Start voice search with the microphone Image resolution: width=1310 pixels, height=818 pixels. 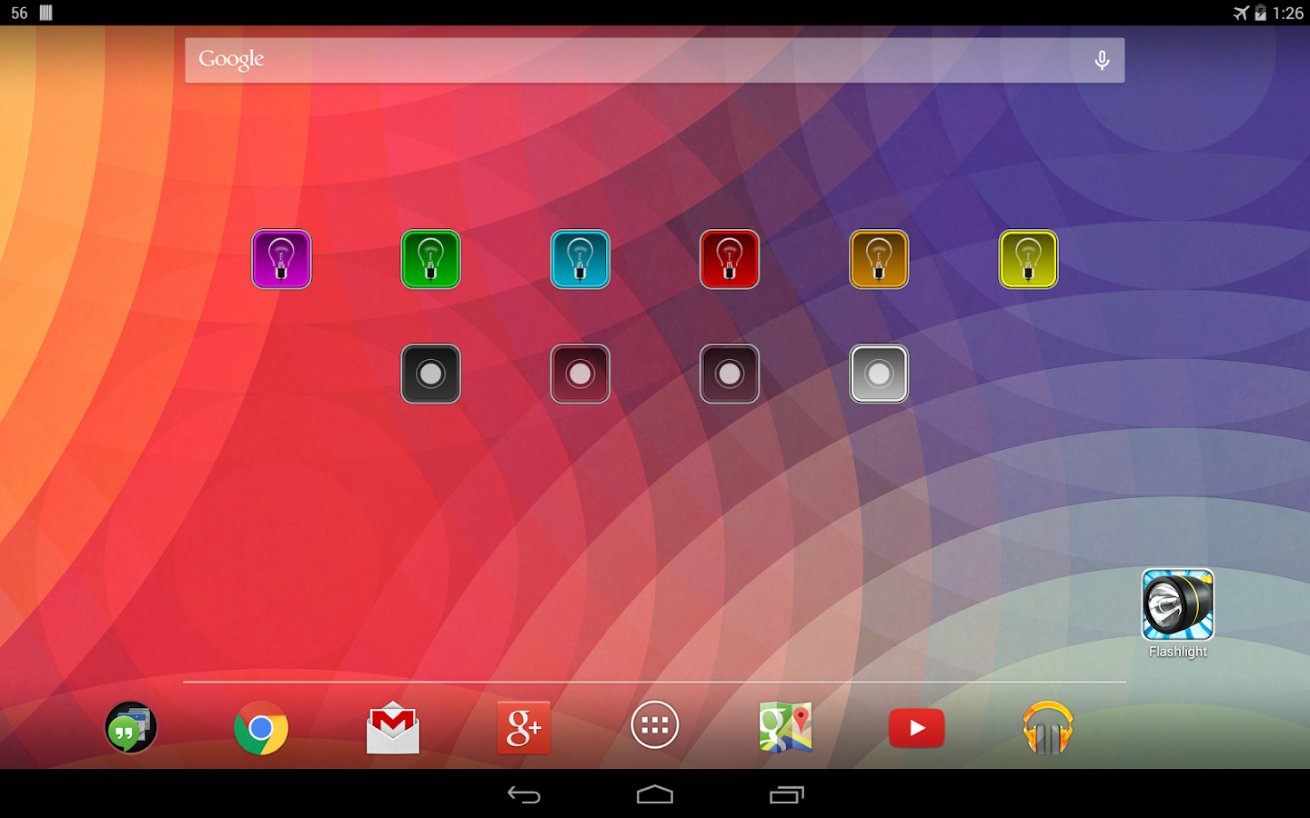1102,60
